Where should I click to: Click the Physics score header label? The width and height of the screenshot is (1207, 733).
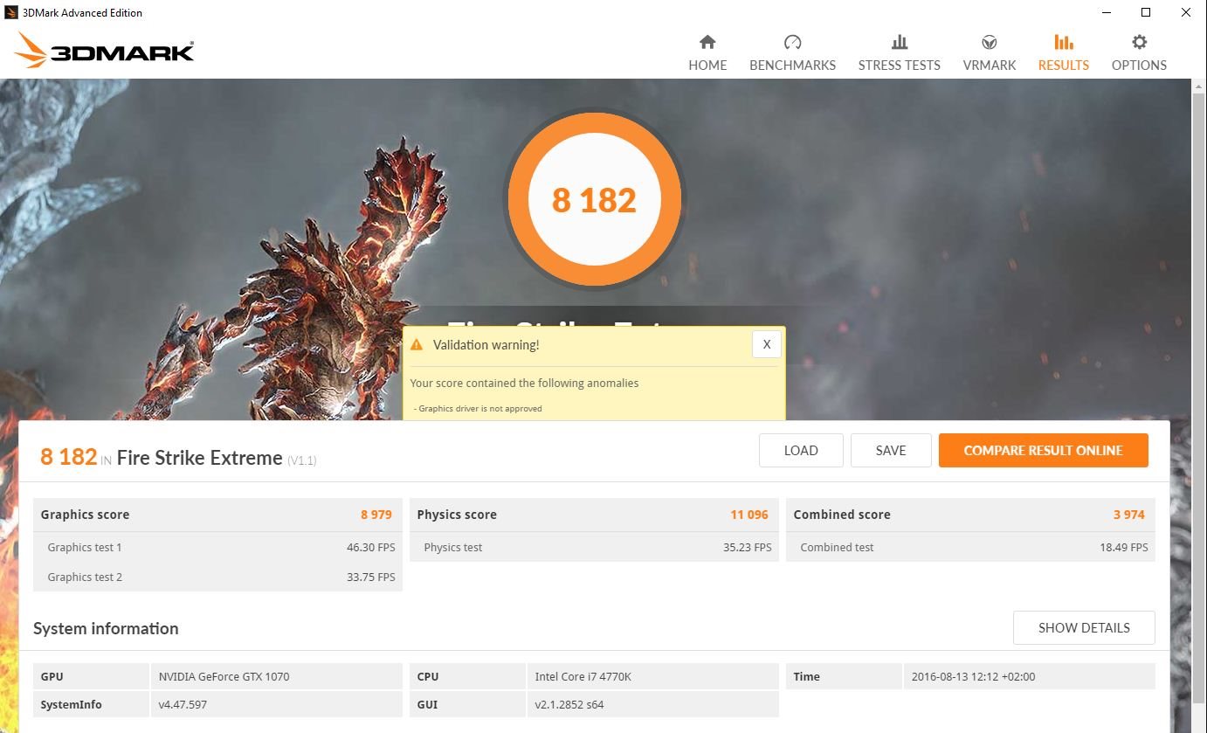(457, 515)
